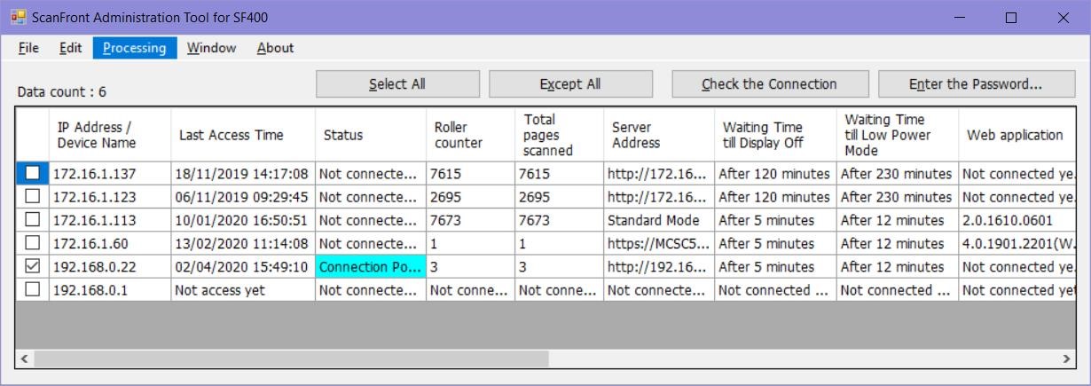Open the Window menu
Viewport: 1091px width, 386px height.
211,48
